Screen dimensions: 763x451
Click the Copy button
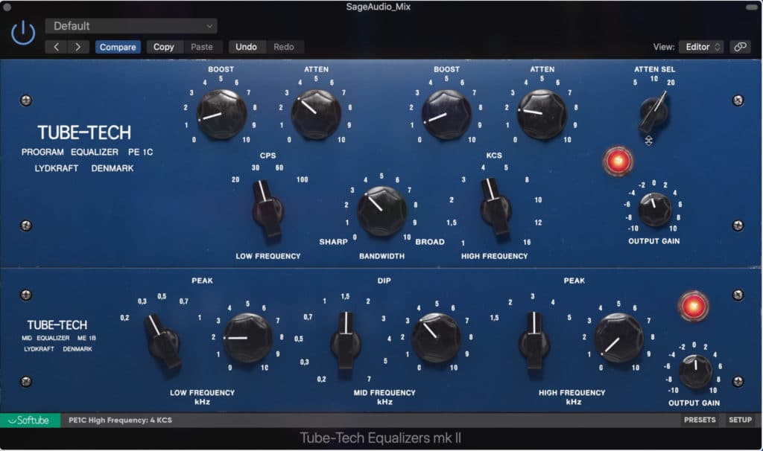(163, 47)
